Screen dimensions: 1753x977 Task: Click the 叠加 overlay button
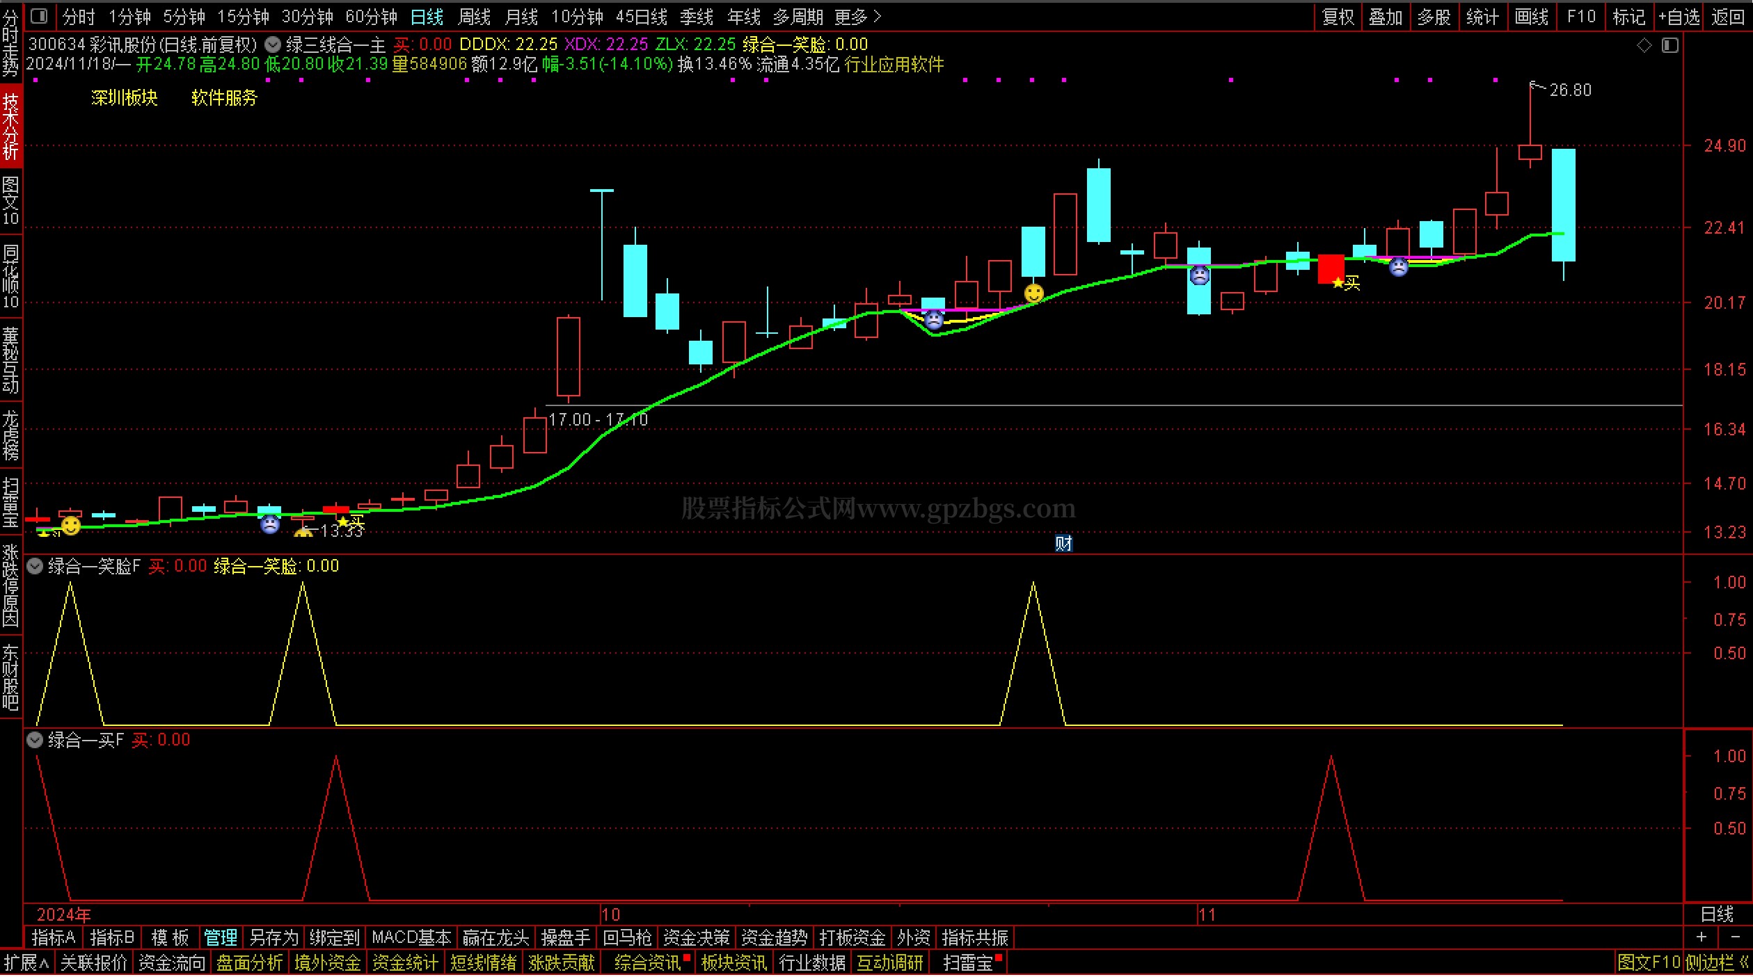tap(1385, 16)
